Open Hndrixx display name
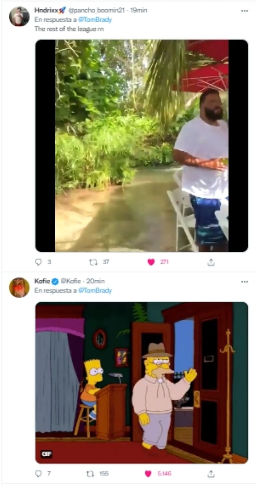Image resolution: width=256 pixels, height=486 pixels. point(46,10)
